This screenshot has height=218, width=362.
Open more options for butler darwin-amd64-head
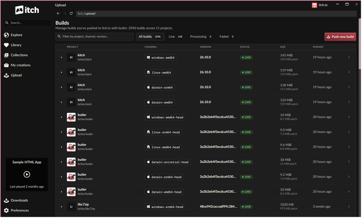tap(349, 192)
